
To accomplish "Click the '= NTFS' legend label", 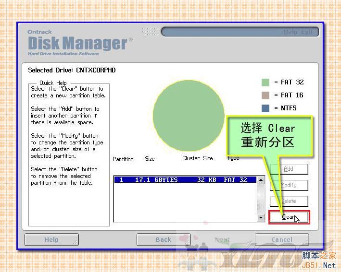I will pos(285,108).
